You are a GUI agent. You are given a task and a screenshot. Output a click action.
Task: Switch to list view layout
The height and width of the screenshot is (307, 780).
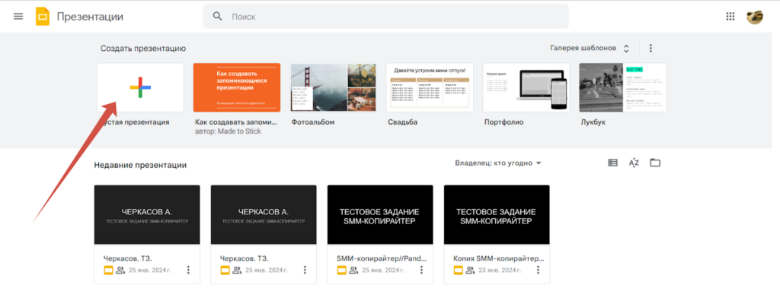613,163
